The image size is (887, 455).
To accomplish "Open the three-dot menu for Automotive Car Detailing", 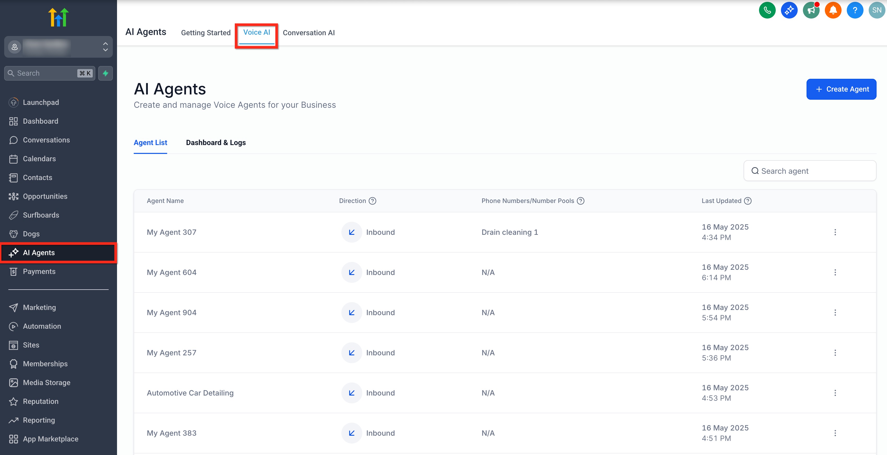I will [x=835, y=393].
